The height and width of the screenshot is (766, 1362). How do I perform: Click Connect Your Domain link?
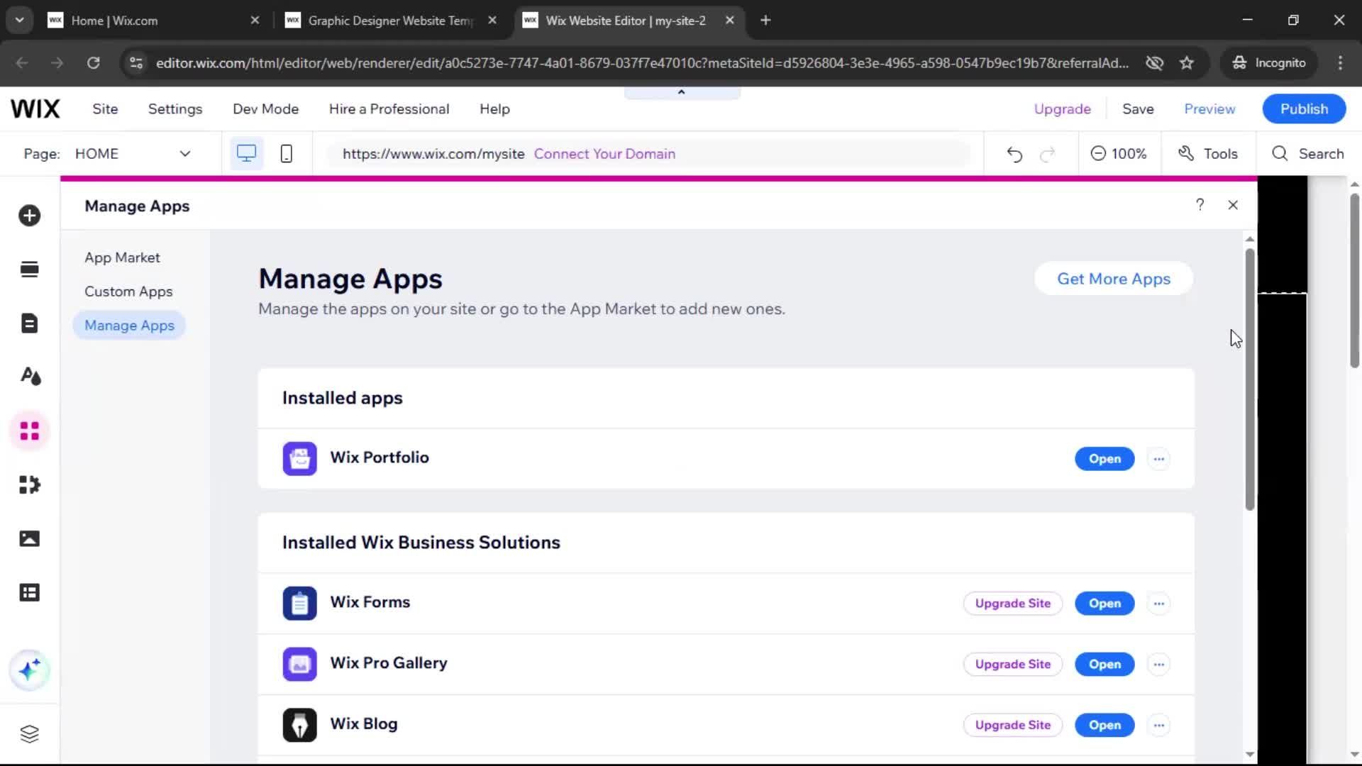pyautogui.click(x=604, y=154)
